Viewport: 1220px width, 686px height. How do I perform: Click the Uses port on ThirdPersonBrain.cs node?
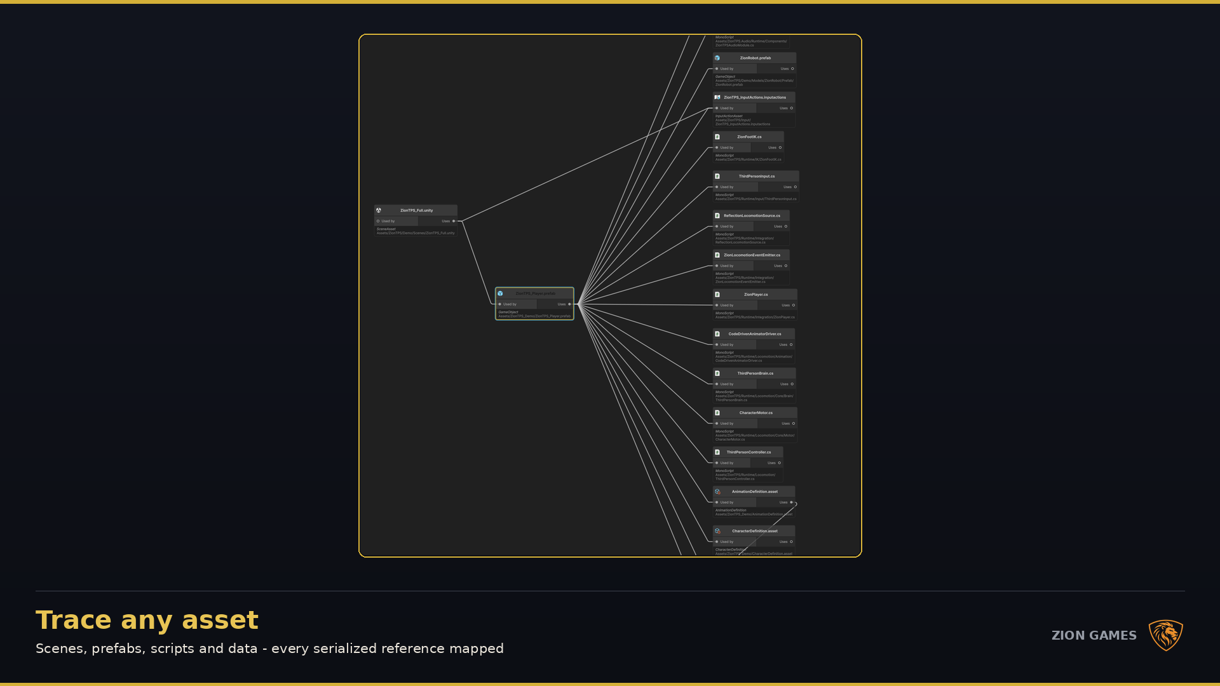click(792, 384)
